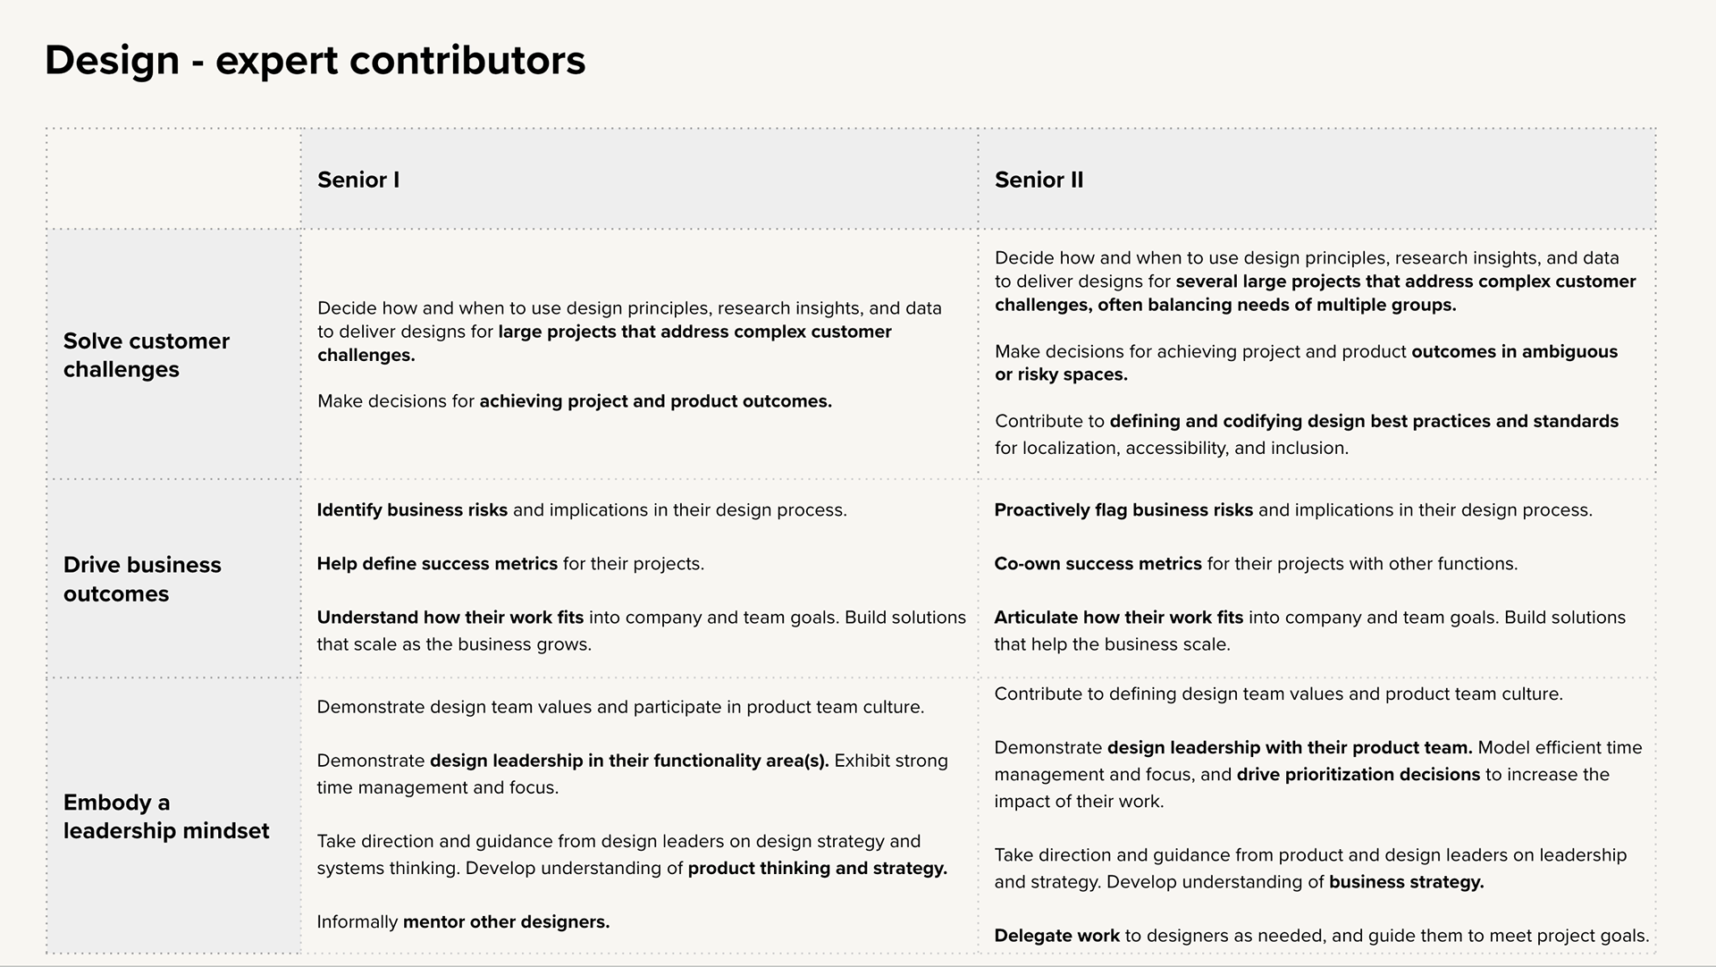Image resolution: width=1716 pixels, height=967 pixels.
Task: Click 'Understand how their work fits' text
Action: coord(450,618)
